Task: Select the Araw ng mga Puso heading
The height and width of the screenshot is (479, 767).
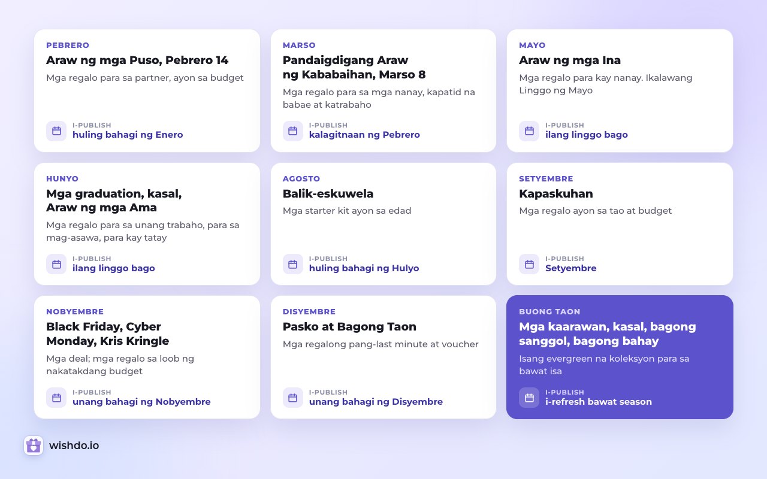Action: 137,60
